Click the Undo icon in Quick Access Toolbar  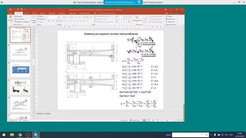(14, 10)
